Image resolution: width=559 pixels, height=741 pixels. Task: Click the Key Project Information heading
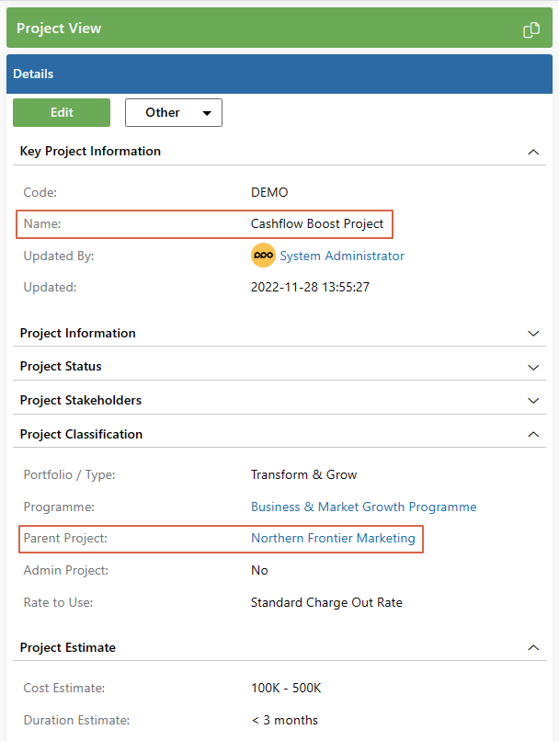[x=90, y=151]
